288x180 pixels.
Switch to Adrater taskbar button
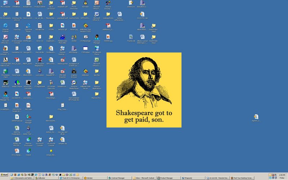95,178
